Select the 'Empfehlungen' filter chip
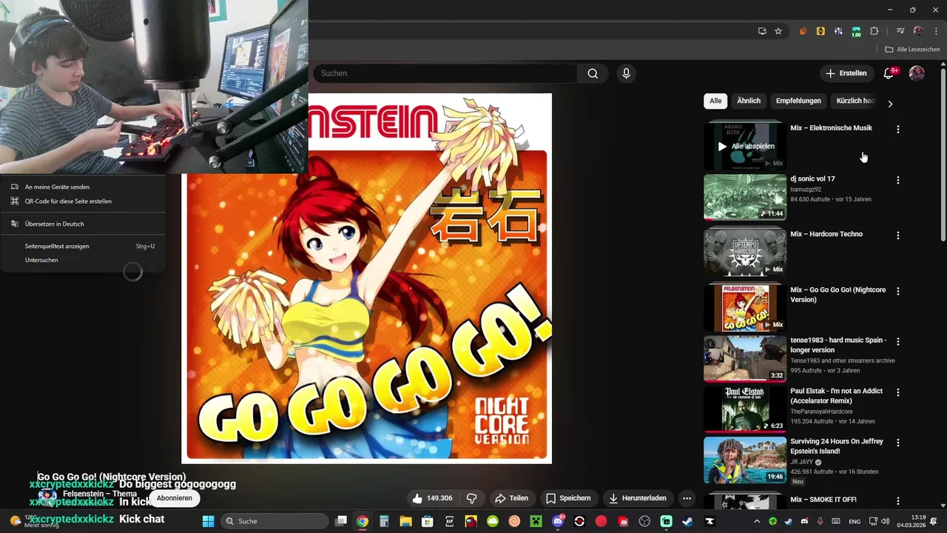Image resolution: width=947 pixels, height=533 pixels. [798, 101]
